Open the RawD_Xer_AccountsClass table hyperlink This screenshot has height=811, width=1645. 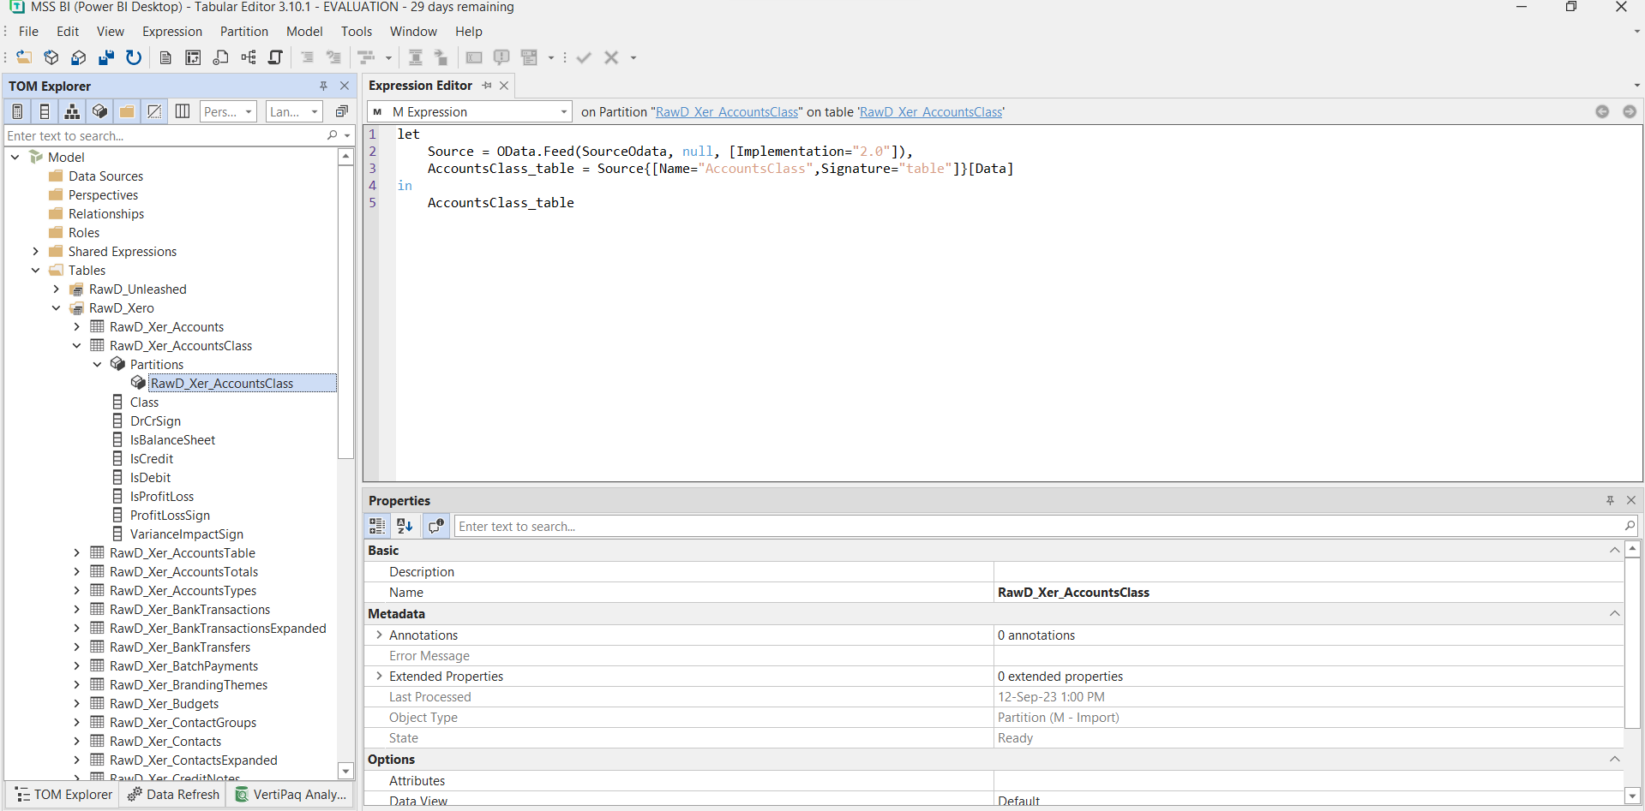click(x=931, y=111)
